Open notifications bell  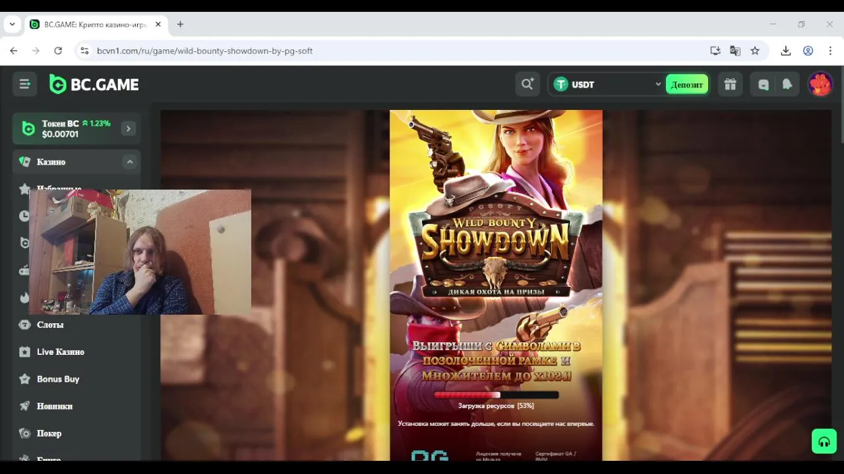[x=787, y=84]
